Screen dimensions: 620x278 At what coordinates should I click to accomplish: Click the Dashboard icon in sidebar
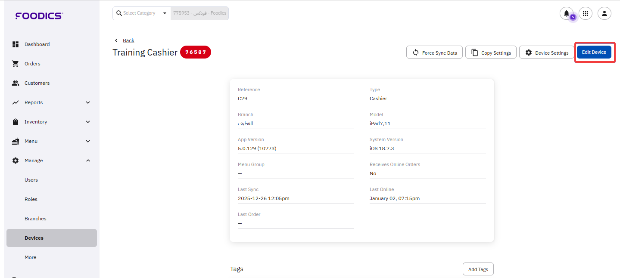pyautogui.click(x=16, y=44)
